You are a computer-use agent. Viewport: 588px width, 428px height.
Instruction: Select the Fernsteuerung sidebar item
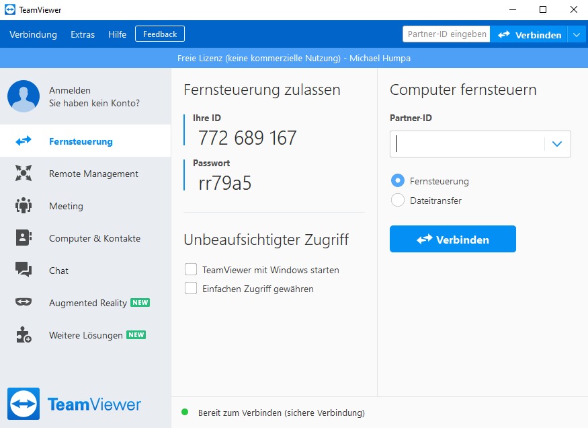pos(85,141)
